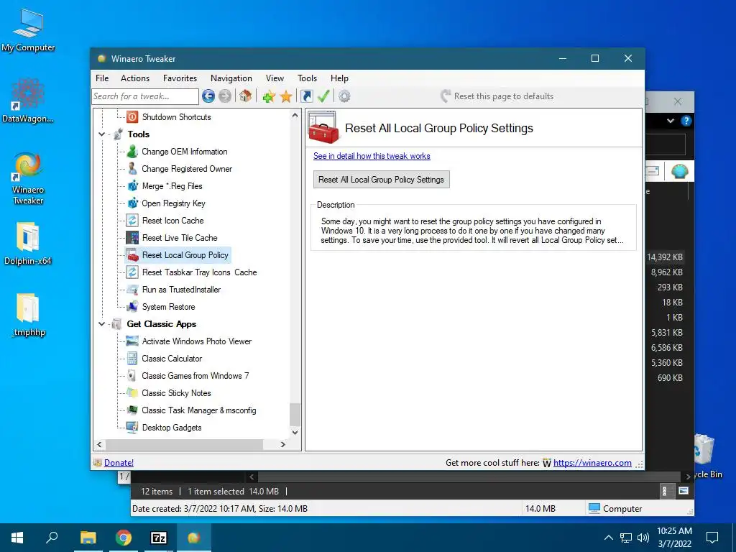Open the Help menu

339,78
